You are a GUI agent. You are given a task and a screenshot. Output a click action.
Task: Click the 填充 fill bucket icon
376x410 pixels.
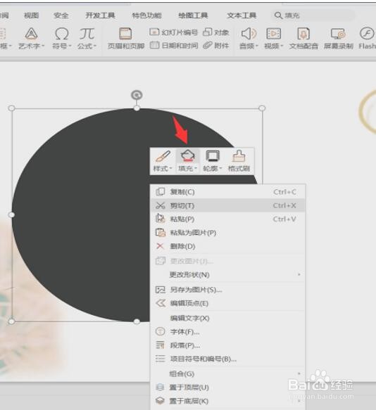pyautogui.click(x=188, y=156)
